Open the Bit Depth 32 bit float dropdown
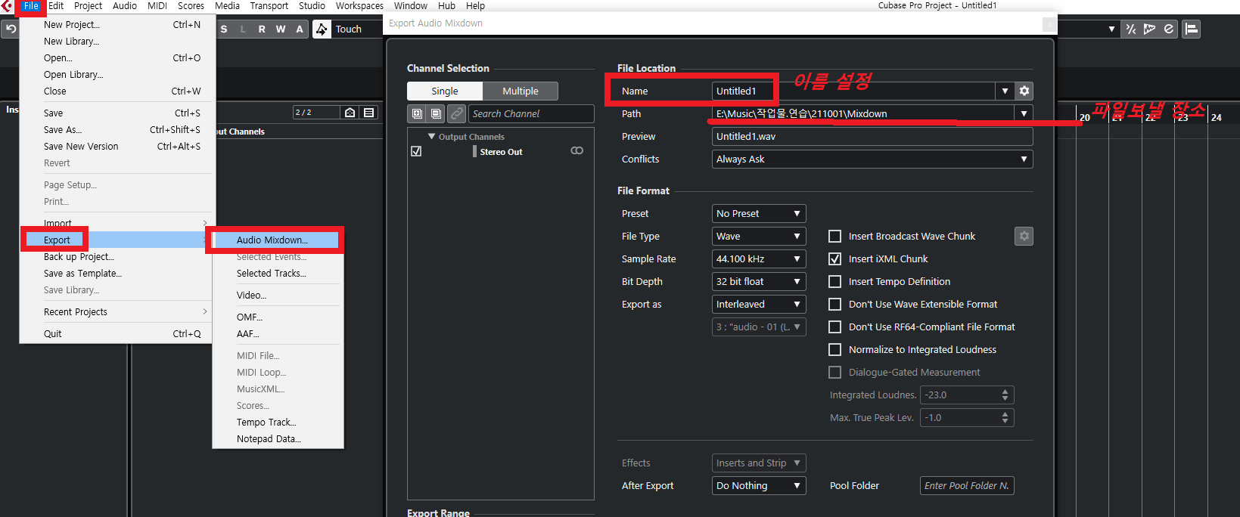The image size is (1240, 517). (759, 281)
